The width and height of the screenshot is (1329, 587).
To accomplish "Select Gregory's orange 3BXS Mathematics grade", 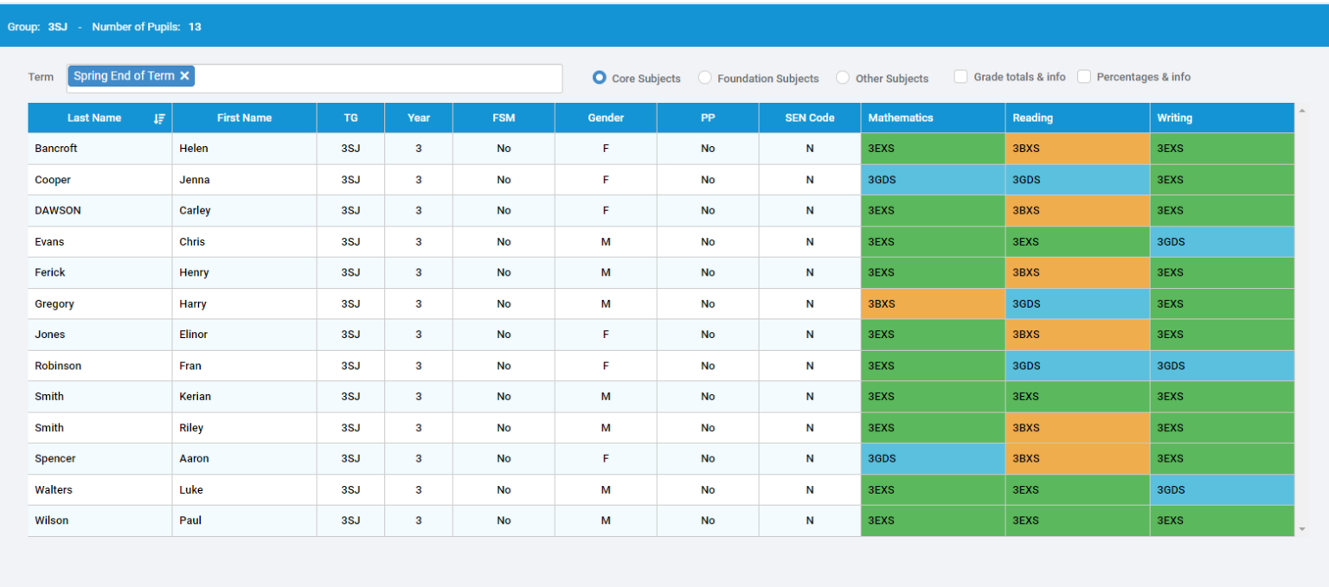I will point(932,303).
